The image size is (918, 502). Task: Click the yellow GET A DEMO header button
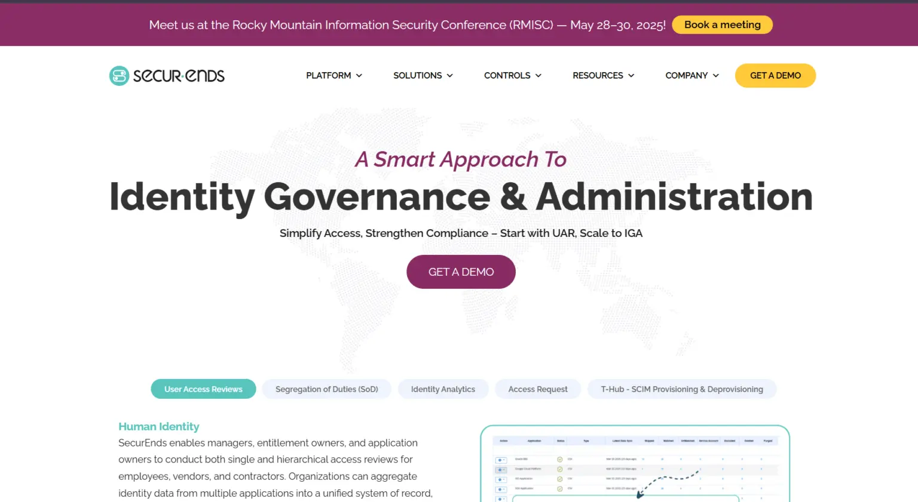[775, 76]
